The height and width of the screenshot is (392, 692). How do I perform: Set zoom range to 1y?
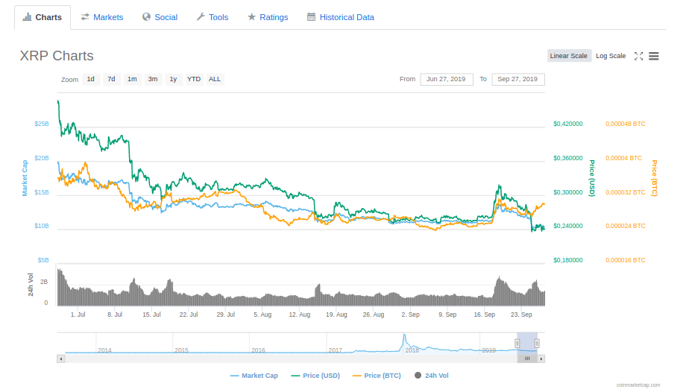[x=174, y=80]
